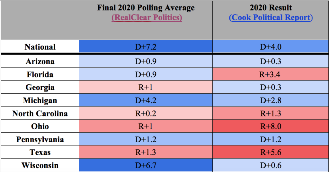Click Ohio's R+8.0 result cell

tap(271, 126)
